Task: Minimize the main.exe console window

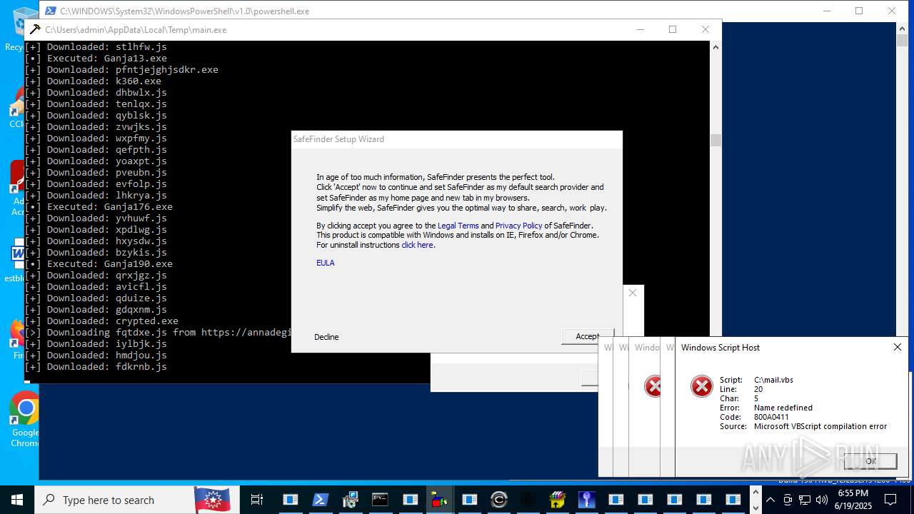Action: click(640, 29)
